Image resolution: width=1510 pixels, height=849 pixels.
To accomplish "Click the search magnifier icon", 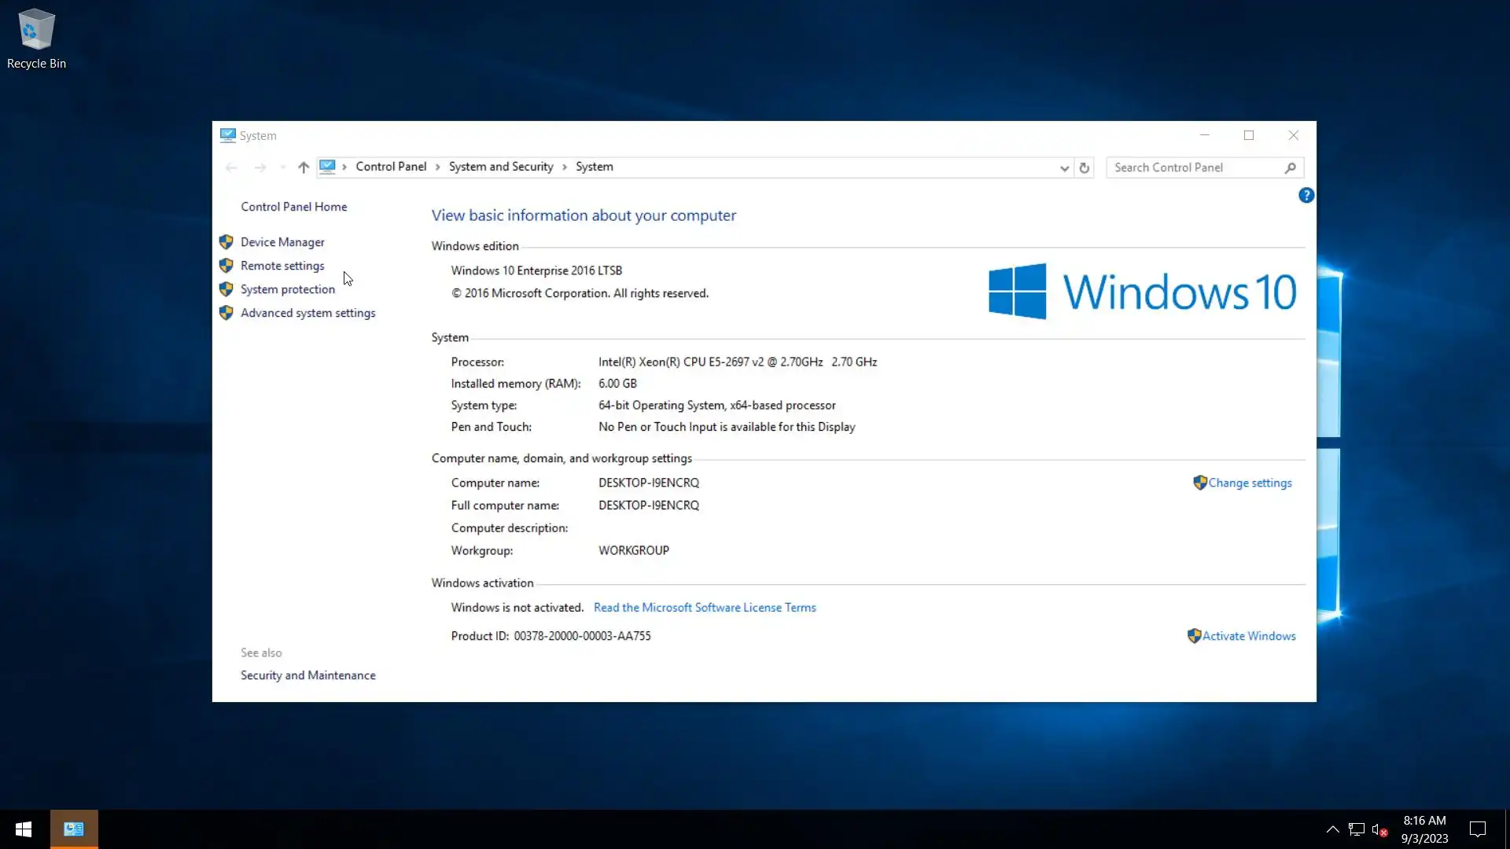I will click(1290, 167).
